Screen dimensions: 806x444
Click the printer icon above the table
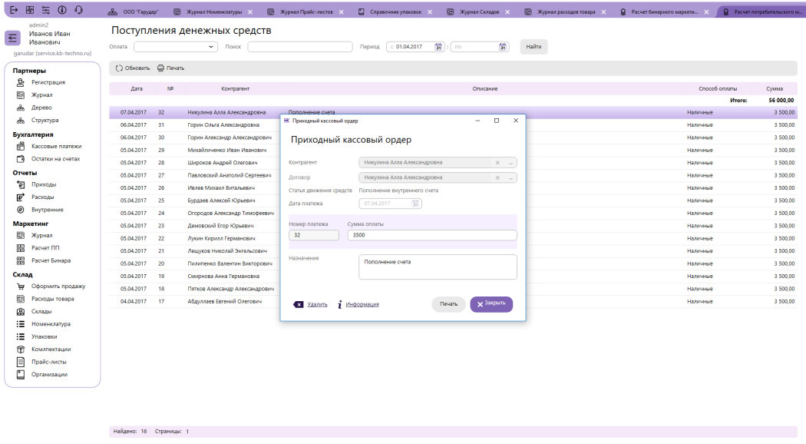(160, 68)
